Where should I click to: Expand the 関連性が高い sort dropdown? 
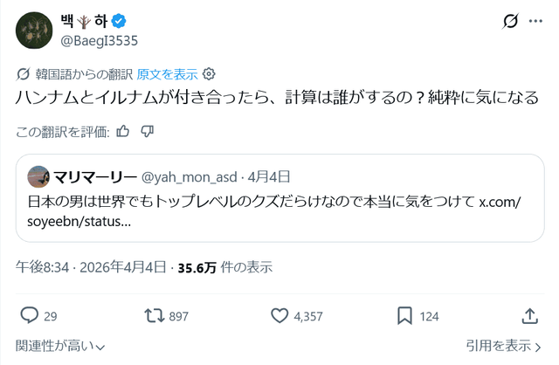[60, 346]
